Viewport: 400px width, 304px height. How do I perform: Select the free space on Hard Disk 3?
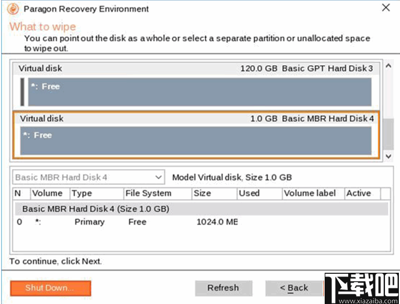click(x=199, y=91)
